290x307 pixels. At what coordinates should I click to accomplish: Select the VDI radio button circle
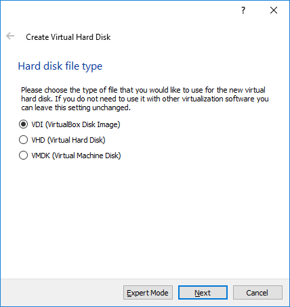(x=23, y=124)
